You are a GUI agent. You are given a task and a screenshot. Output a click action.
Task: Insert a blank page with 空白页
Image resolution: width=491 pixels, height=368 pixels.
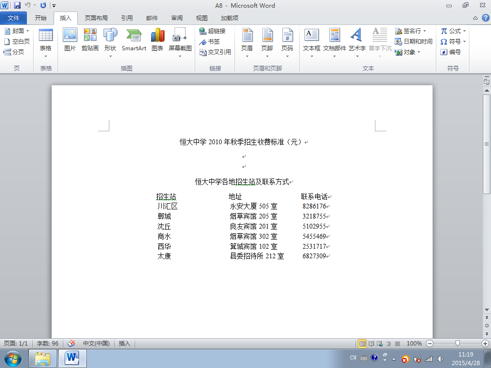click(17, 41)
